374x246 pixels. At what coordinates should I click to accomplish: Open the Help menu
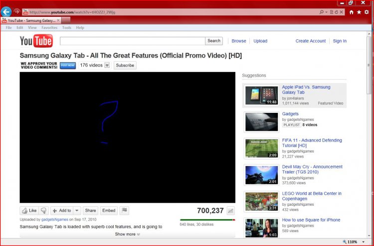click(x=80, y=27)
